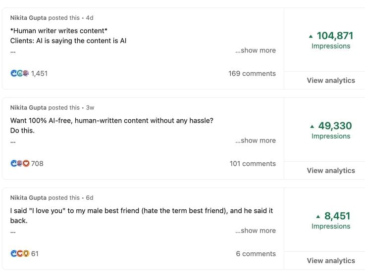Open reaction icons on the 61-reaction post

(x=20, y=254)
